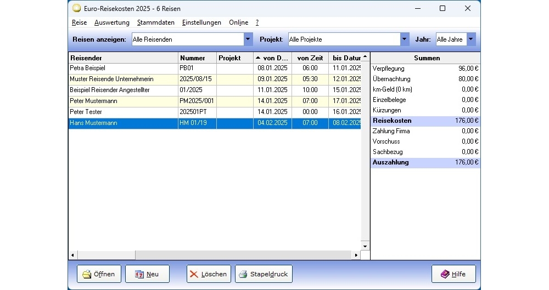Click start date 04.02.2025
The width and height of the screenshot is (549, 290).
point(272,123)
